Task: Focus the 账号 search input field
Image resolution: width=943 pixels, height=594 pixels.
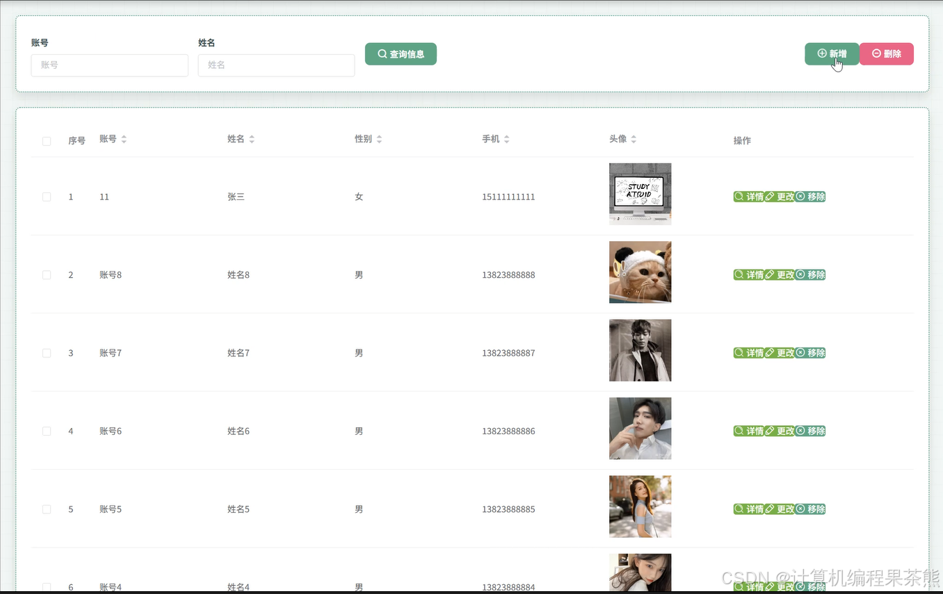Action: [110, 65]
